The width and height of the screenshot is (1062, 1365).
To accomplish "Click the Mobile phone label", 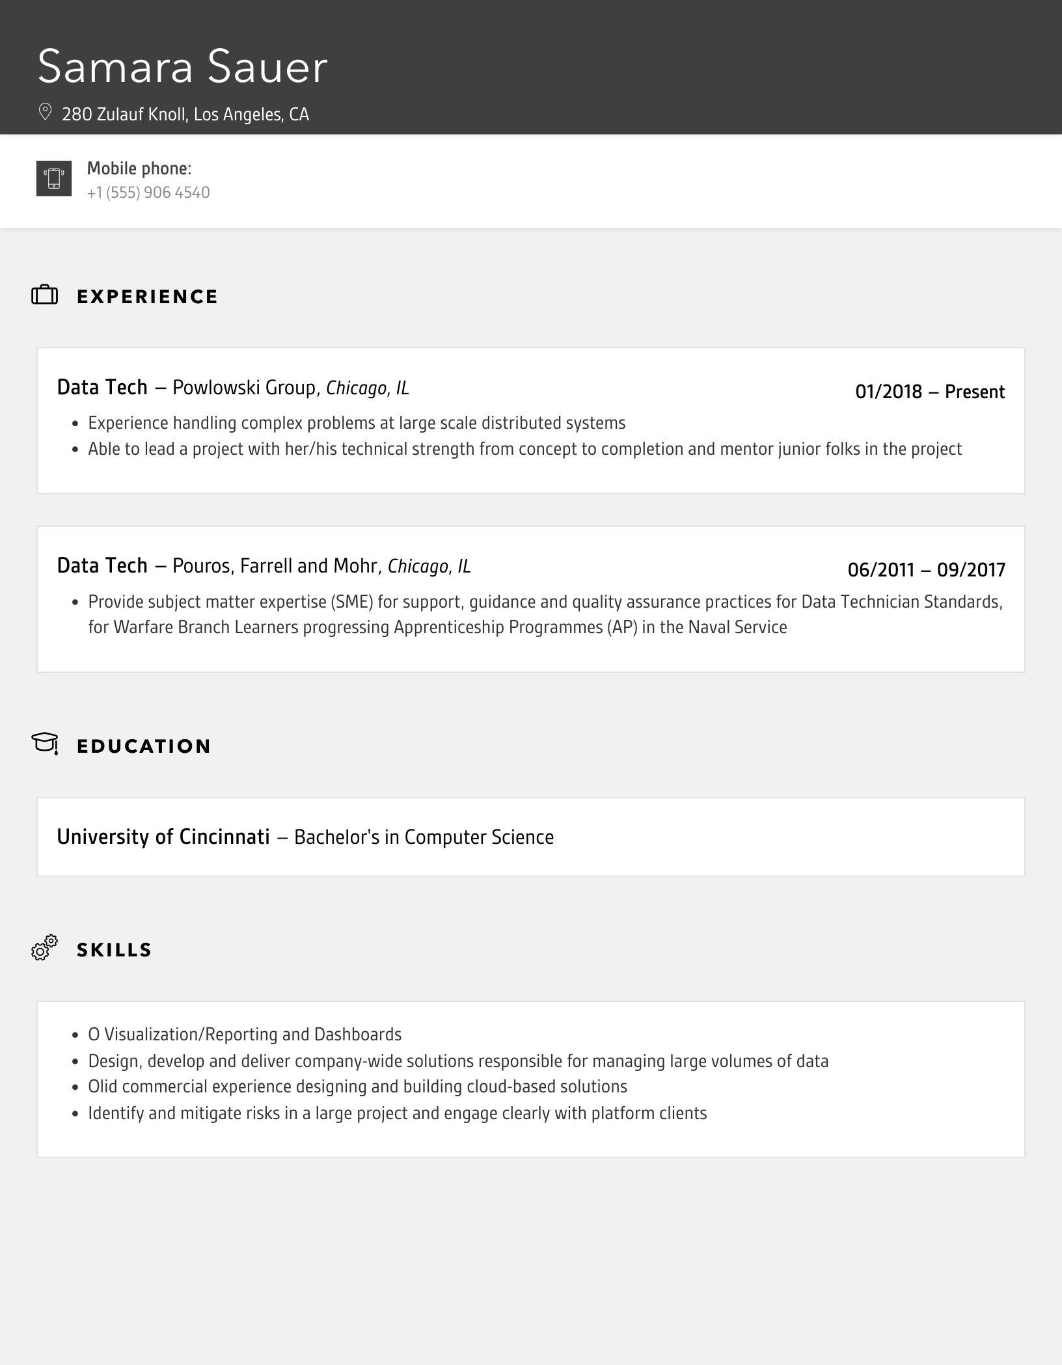I will point(139,169).
